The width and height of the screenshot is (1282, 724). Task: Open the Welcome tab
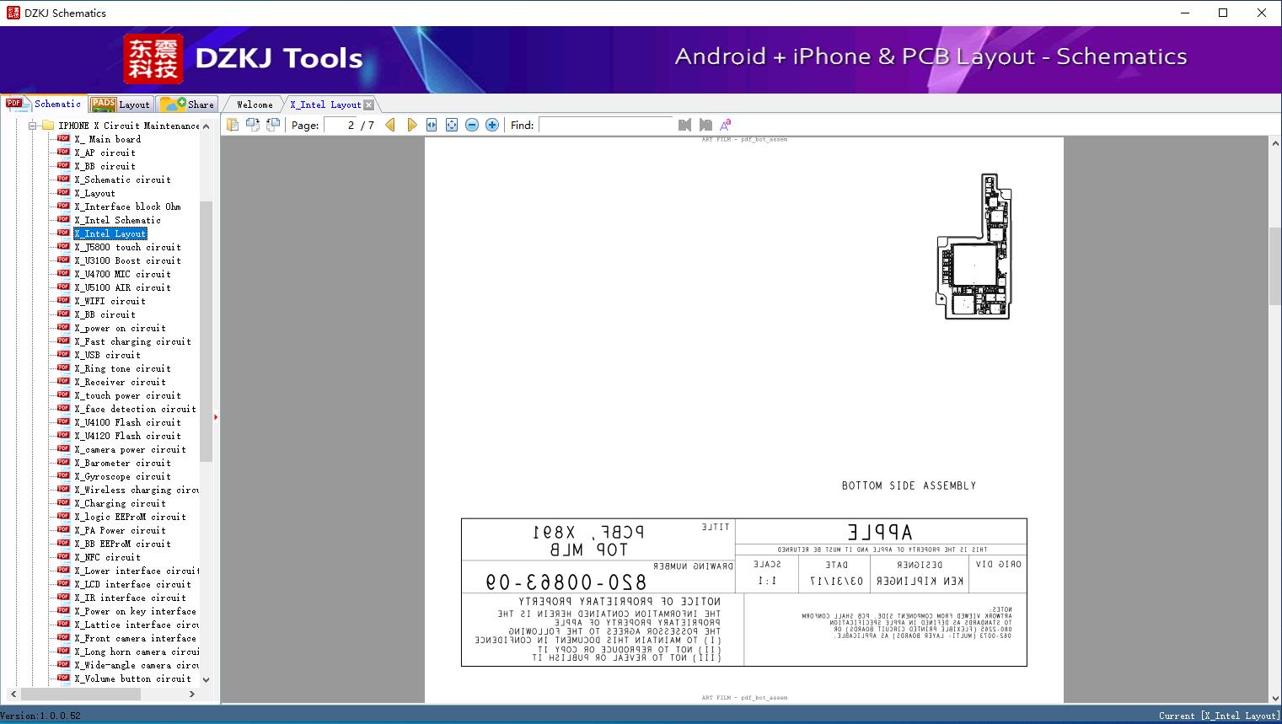(255, 105)
